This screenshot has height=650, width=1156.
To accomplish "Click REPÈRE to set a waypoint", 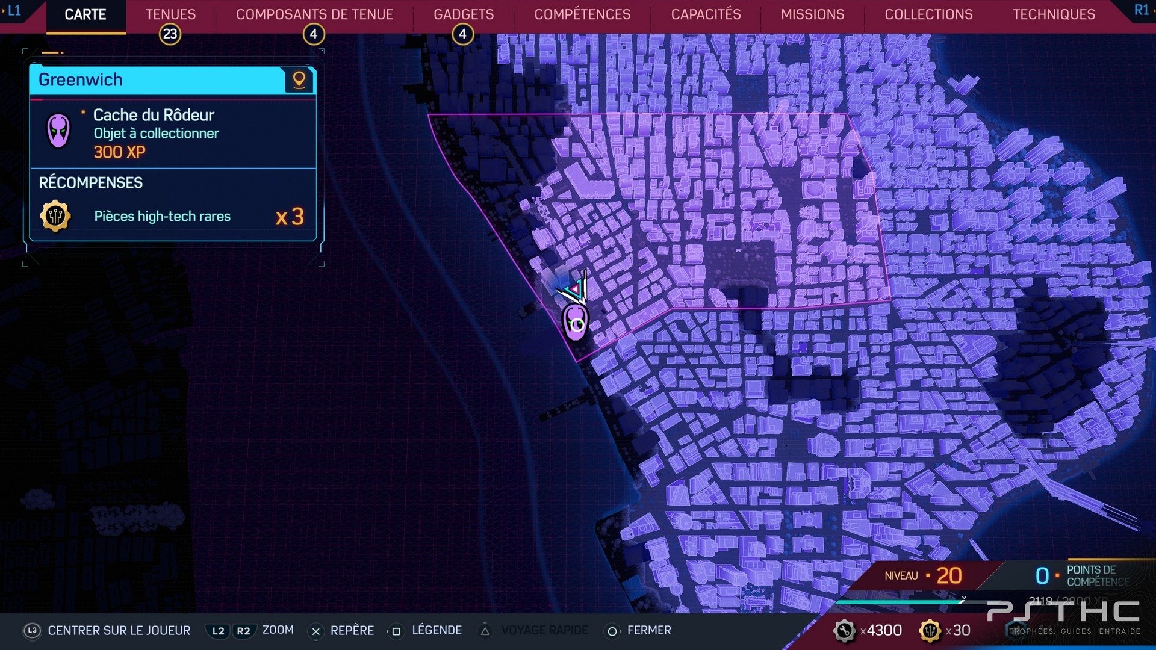I will click(352, 630).
